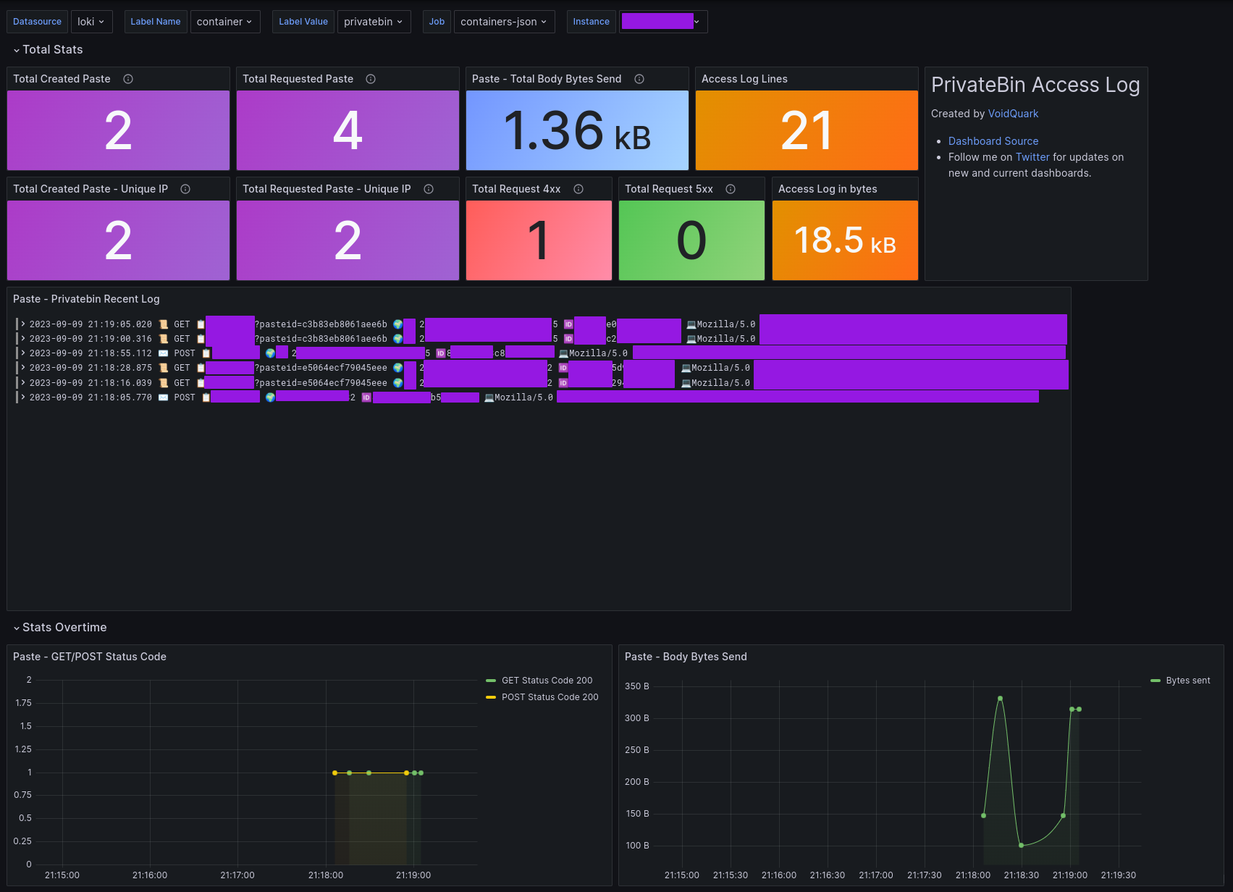1233x892 pixels.
Task: Open the Dashboard Source link
Action: point(993,141)
